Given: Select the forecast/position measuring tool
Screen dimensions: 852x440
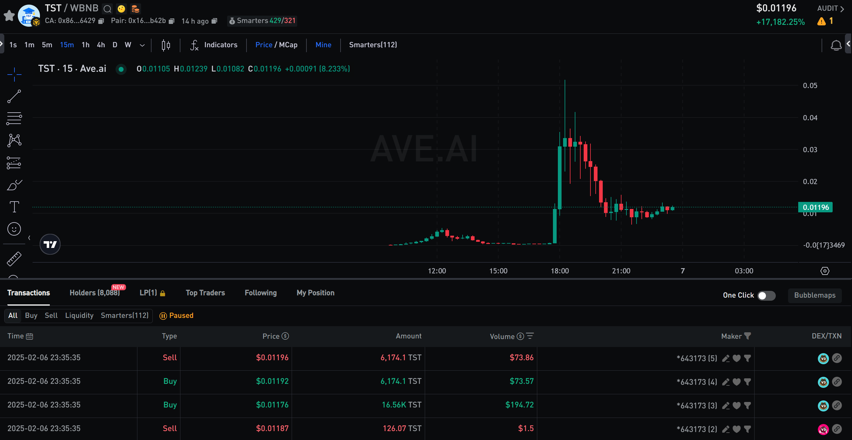Looking at the screenshot, I should (x=14, y=163).
